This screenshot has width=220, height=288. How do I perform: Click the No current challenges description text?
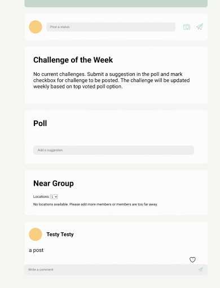tap(112, 80)
